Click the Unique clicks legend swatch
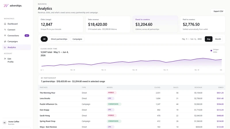Screen dimensions: 230x129 coord(211,51)
